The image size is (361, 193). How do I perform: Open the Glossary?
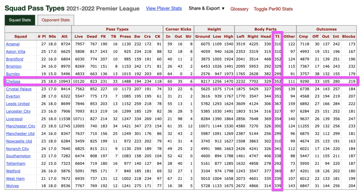[239, 9]
